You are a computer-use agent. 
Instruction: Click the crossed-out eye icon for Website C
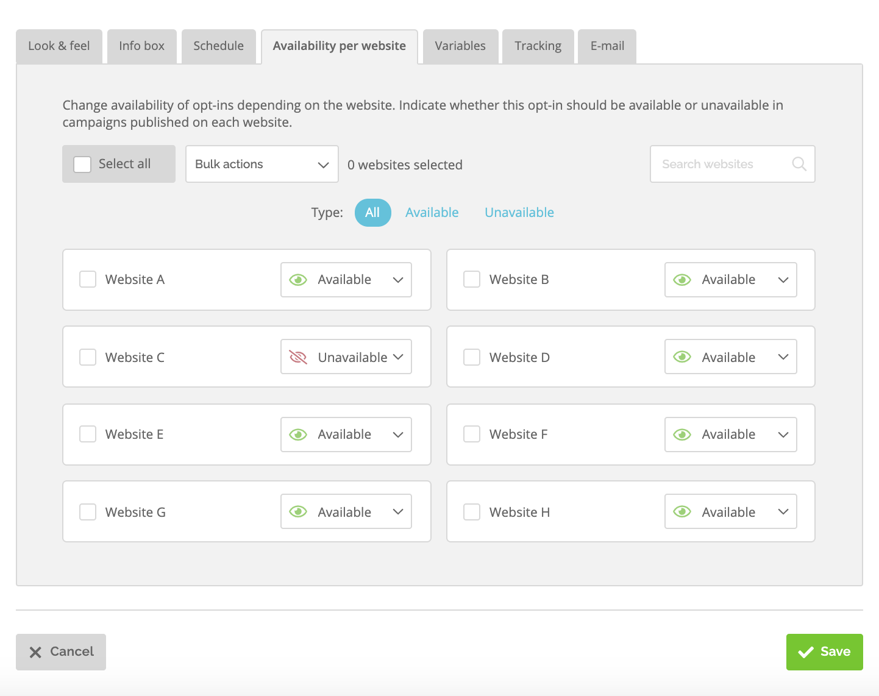pos(298,357)
